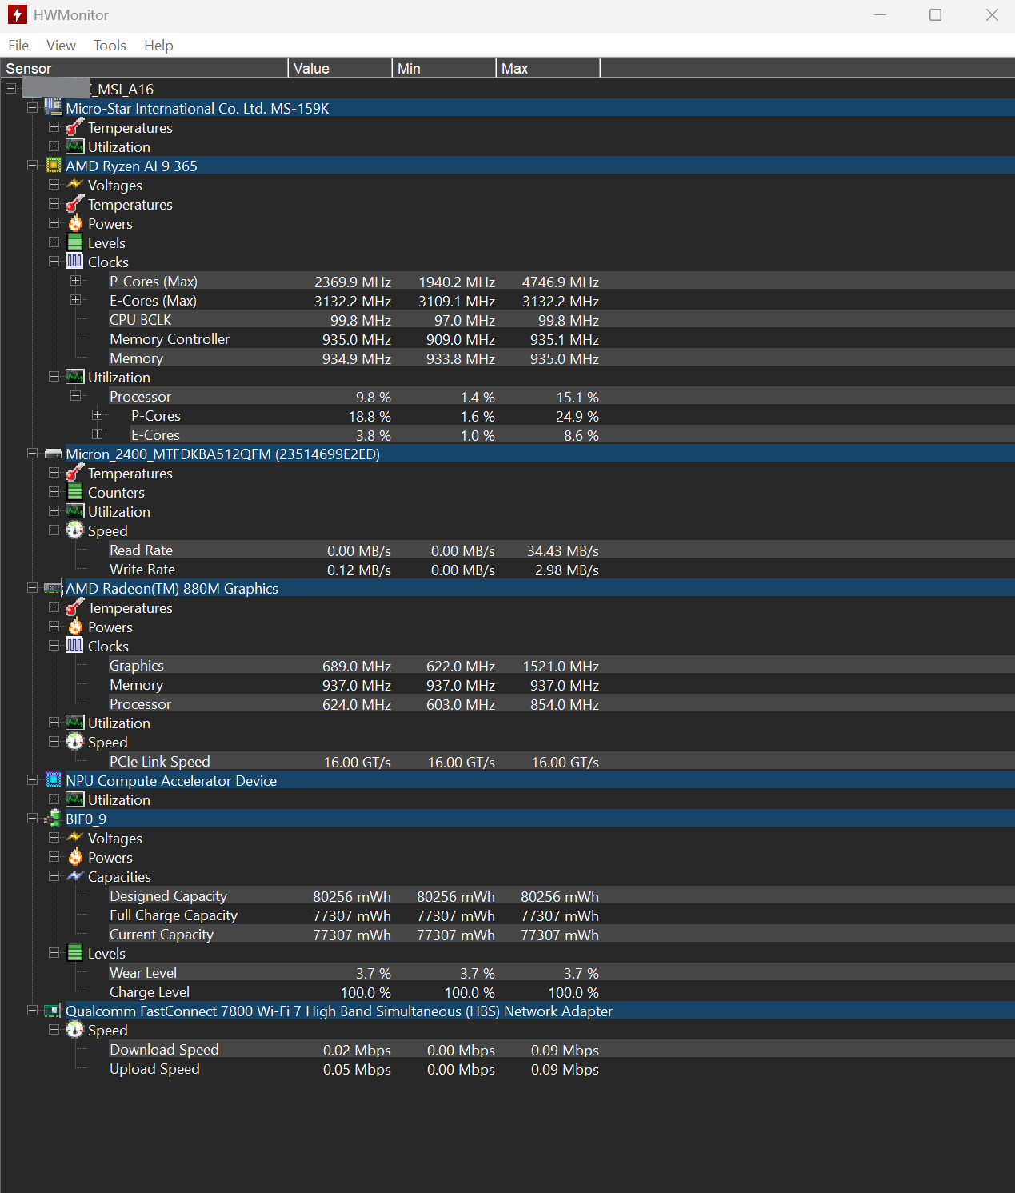Collapse the Micro-Star International MS-159K node
Image resolution: width=1015 pixels, height=1193 pixels.
click(x=32, y=108)
